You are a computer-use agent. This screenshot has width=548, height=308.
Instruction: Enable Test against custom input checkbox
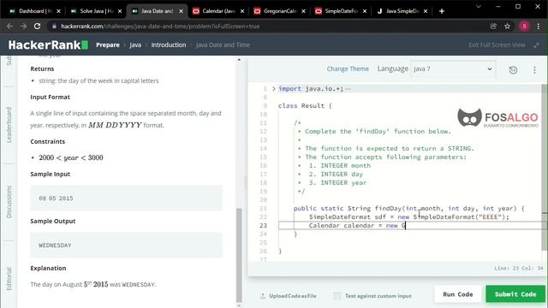[x=337, y=296]
